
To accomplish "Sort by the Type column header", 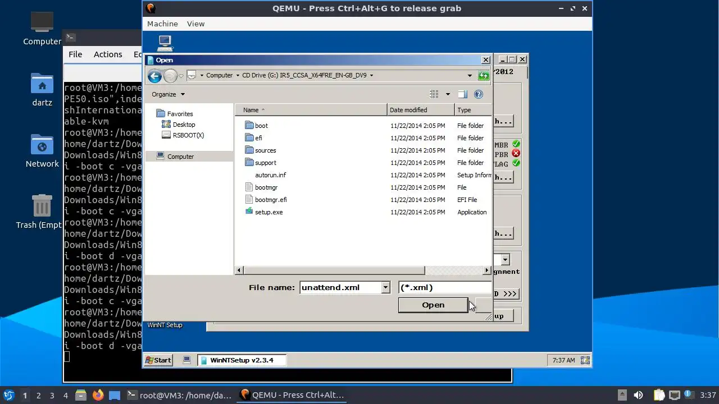I will (x=473, y=110).
